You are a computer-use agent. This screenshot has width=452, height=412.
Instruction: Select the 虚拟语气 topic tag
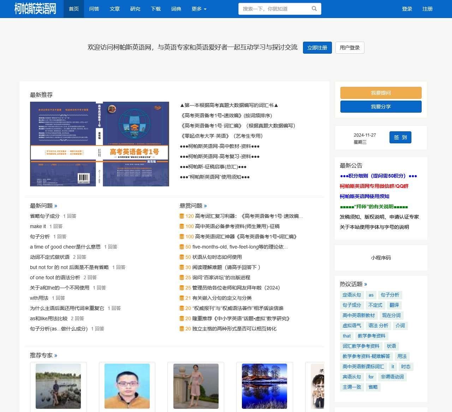[352, 326]
